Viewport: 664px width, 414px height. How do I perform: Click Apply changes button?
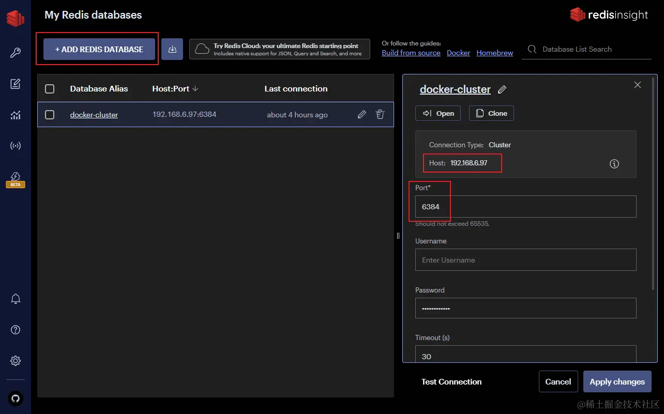617,382
